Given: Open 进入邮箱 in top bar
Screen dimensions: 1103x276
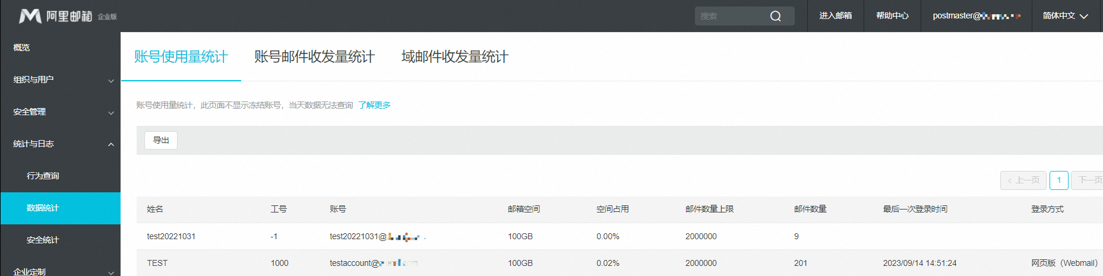Looking at the screenshot, I should [835, 16].
